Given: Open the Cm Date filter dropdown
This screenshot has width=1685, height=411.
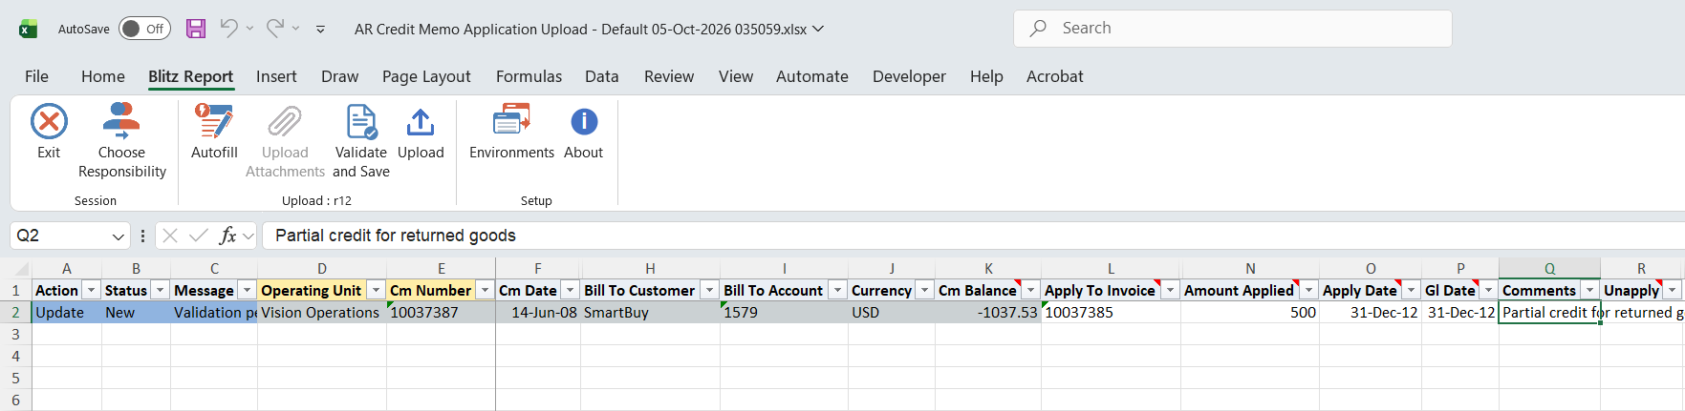Looking at the screenshot, I should coord(571,290).
